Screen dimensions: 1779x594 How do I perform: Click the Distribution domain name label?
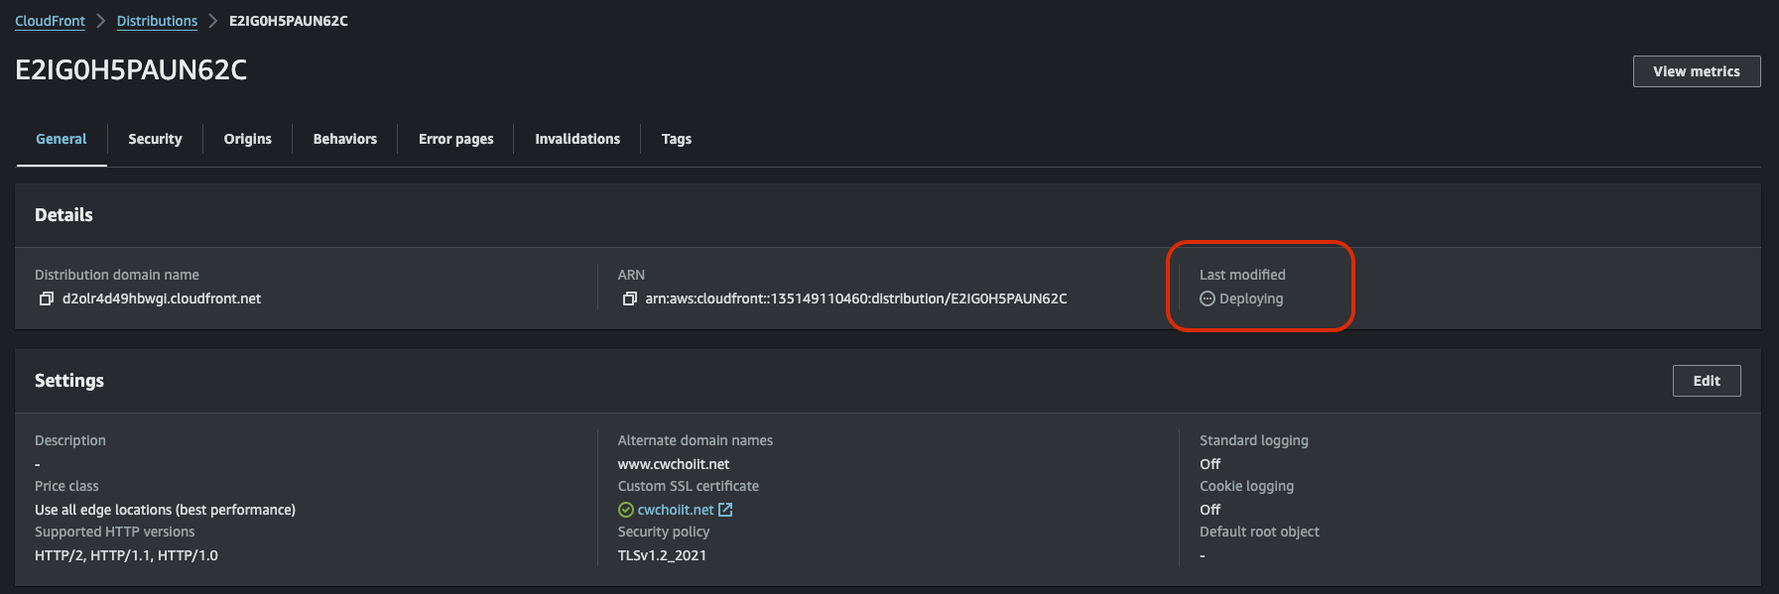117,275
